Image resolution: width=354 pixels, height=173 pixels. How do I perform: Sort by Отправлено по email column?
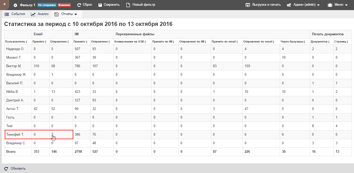[x=259, y=42]
